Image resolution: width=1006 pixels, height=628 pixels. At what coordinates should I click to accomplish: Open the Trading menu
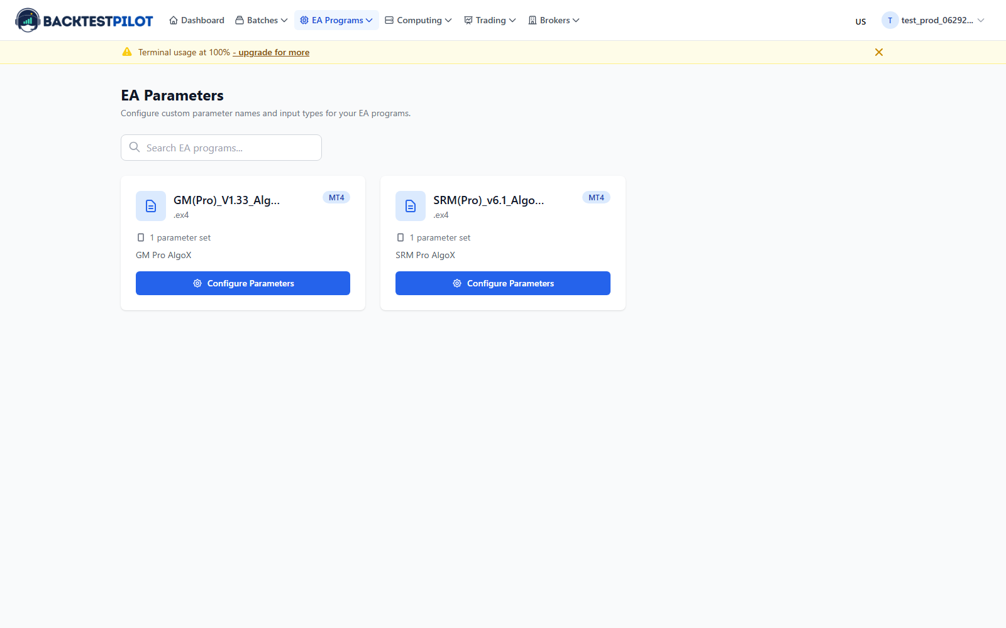click(x=490, y=20)
